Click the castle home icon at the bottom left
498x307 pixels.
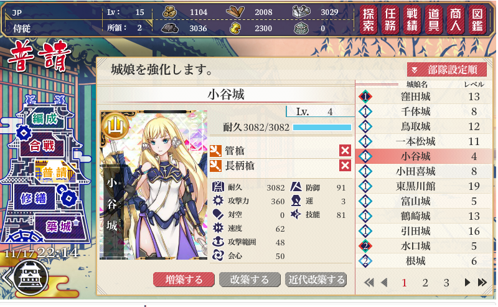(31, 278)
